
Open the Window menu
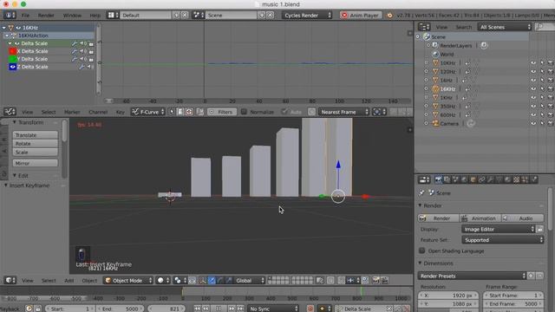click(x=72, y=16)
